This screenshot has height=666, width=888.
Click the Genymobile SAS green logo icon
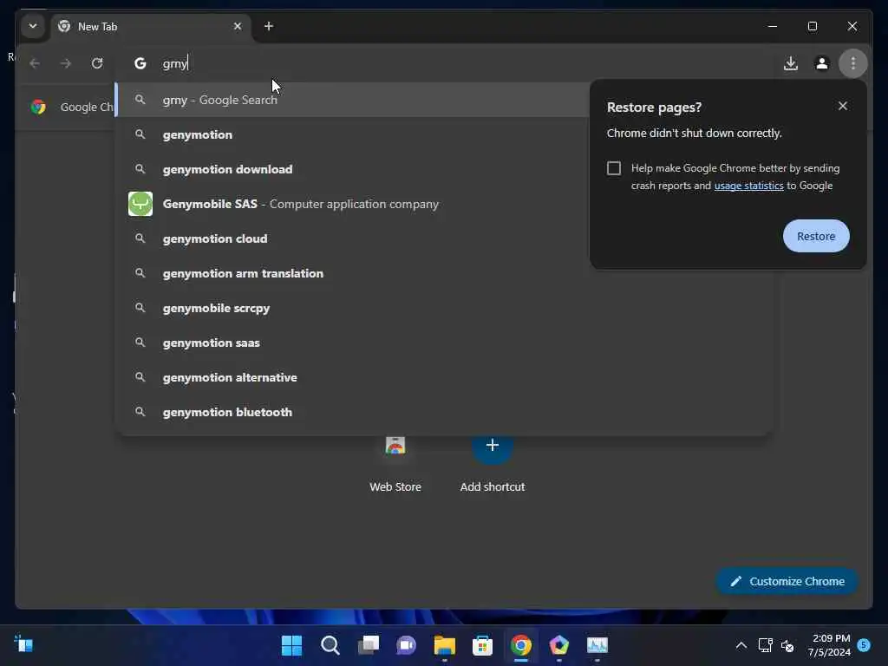tap(140, 204)
